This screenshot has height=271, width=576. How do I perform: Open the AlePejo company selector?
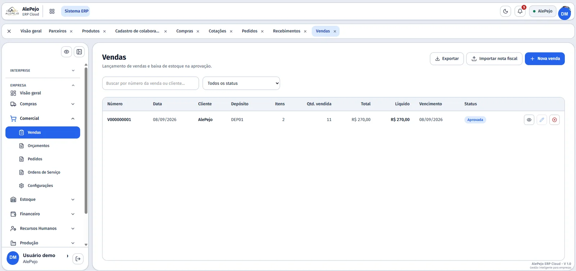(x=543, y=11)
